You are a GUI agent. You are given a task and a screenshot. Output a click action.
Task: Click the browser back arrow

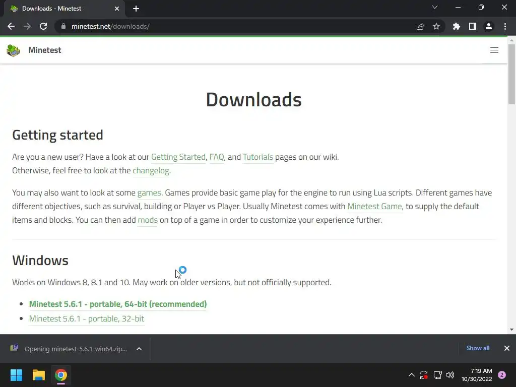click(x=11, y=26)
